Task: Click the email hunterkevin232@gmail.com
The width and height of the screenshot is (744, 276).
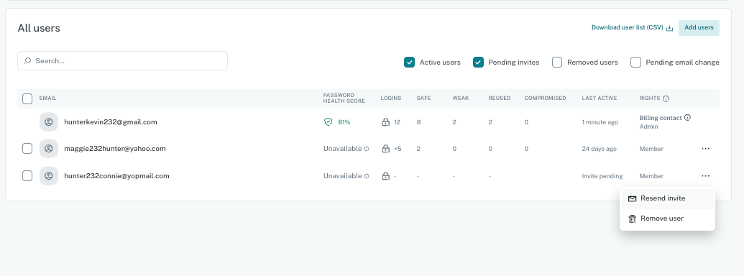Action: click(111, 122)
